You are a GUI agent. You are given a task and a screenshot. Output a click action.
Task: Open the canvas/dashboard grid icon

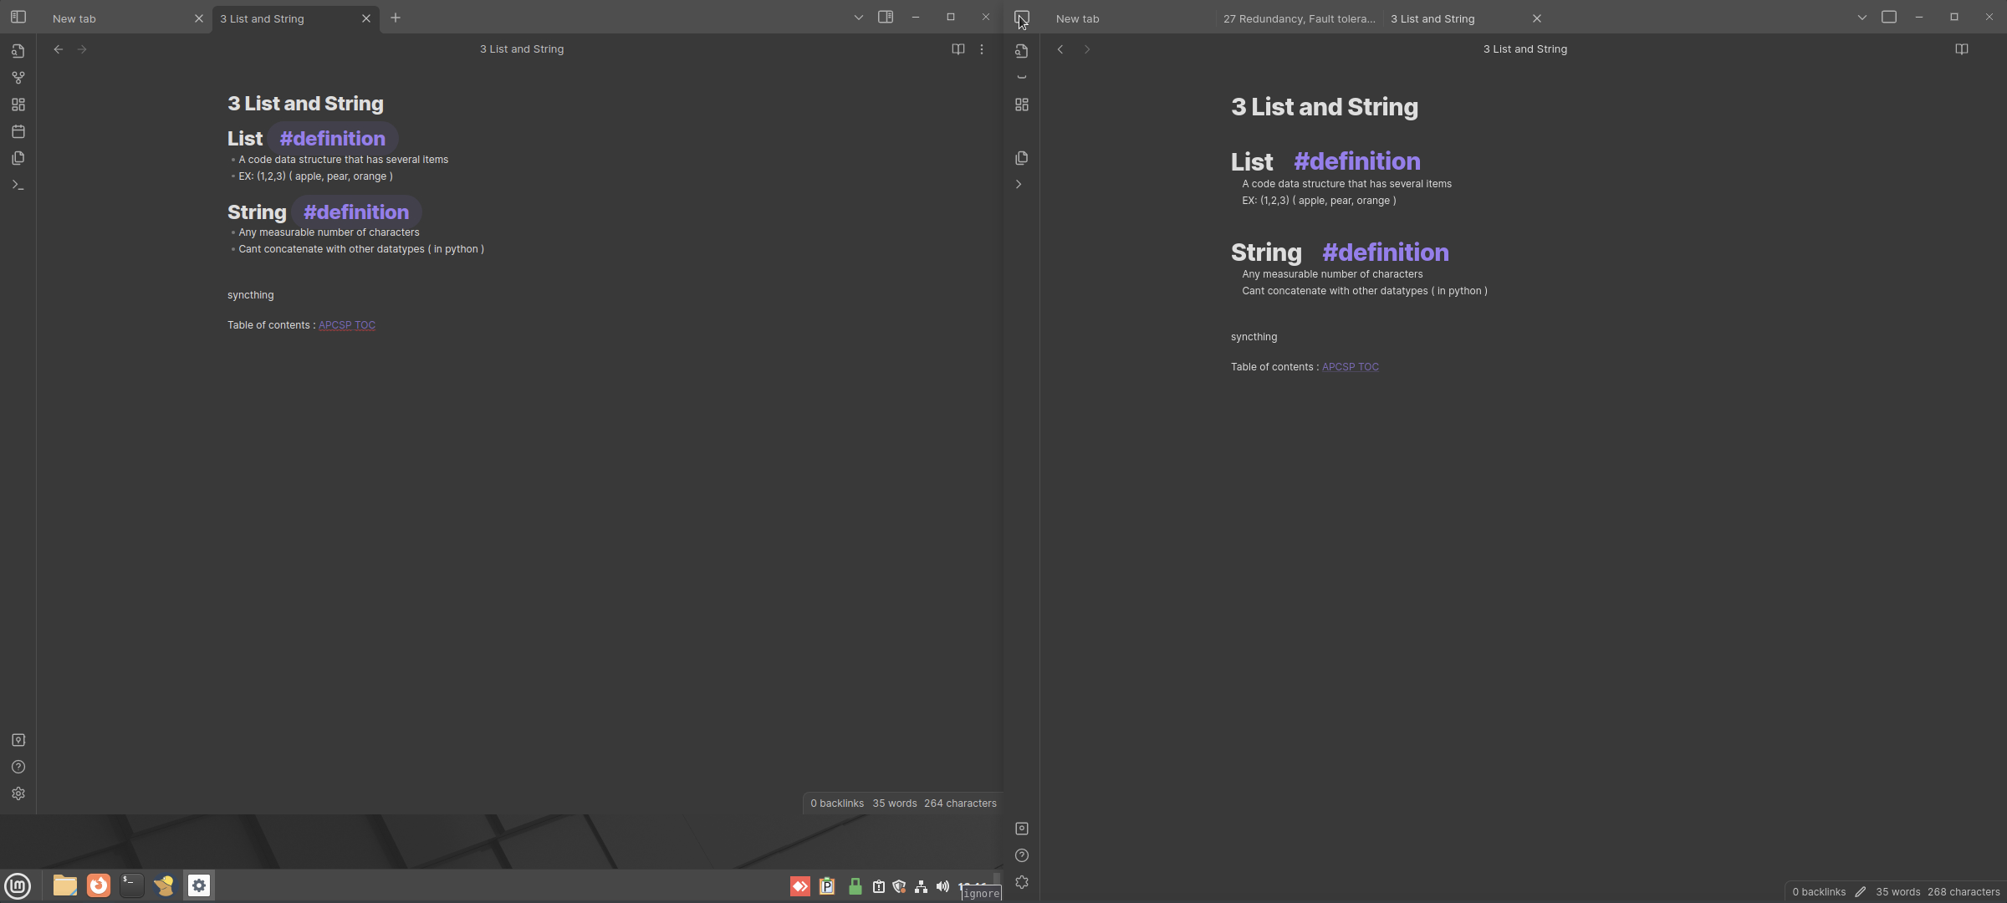pos(18,105)
